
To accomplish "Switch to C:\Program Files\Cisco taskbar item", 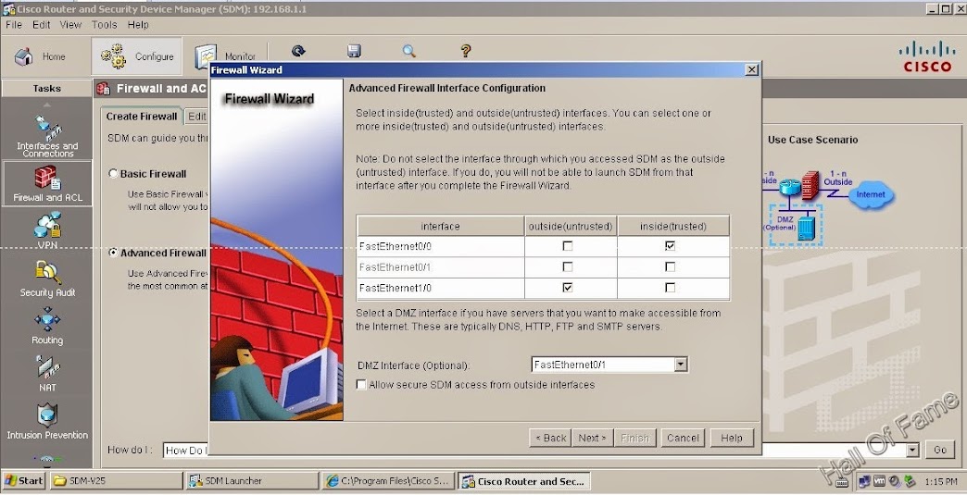I will (388, 481).
